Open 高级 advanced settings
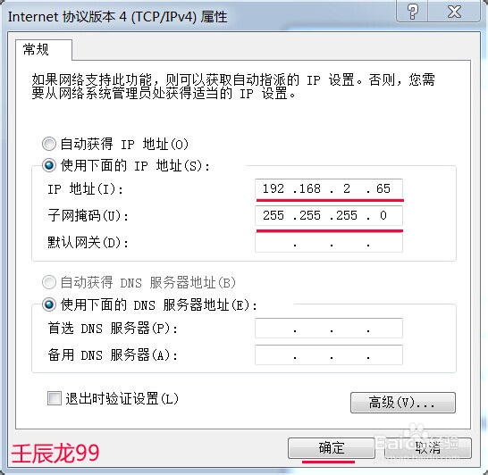This screenshot has width=488, height=475. pos(403,403)
